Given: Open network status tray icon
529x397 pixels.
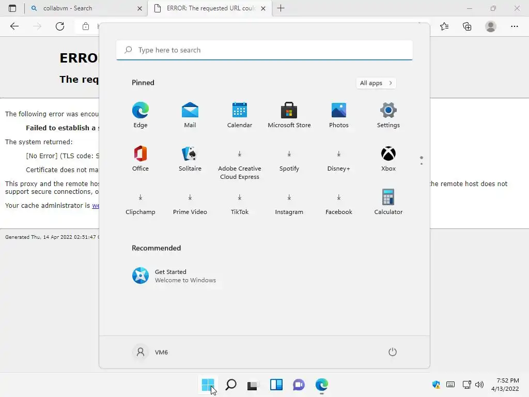Looking at the screenshot, I should coord(467,385).
